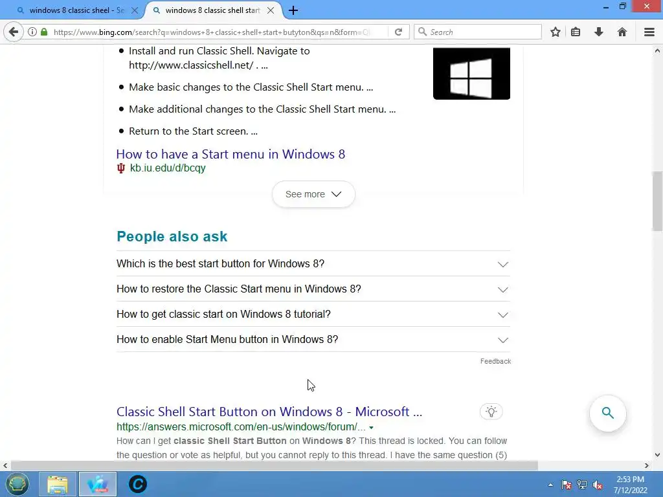Click 'Return to the Start screen' text
Viewport: 663px width, 497px height.
pos(193,131)
